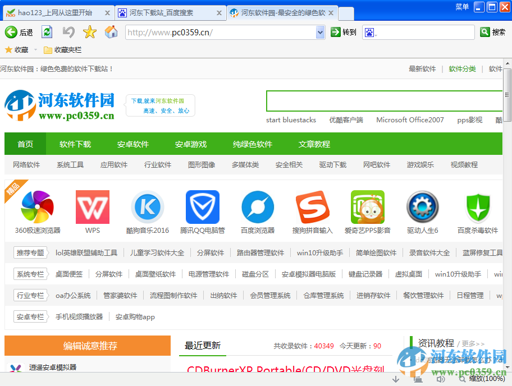This screenshot has width=512, height=386.
Task: Click the browser refresh icon
Action: point(46,32)
